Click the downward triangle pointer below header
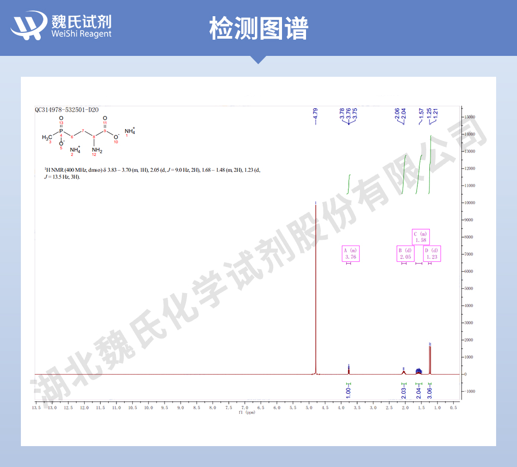Viewport: 517px width, 467px height. (x=258, y=60)
